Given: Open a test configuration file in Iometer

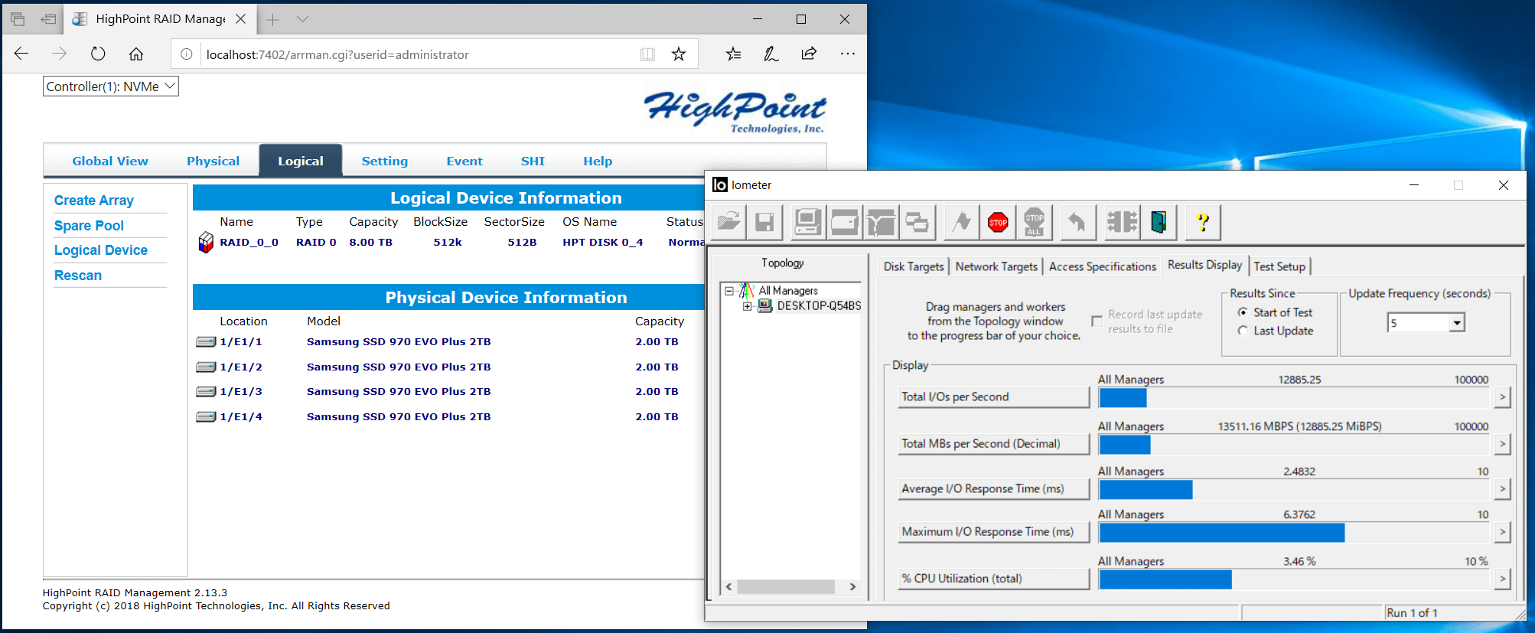Looking at the screenshot, I should pyautogui.click(x=728, y=223).
